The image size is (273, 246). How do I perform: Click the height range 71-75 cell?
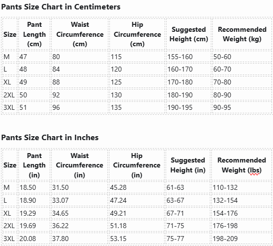[x=188, y=226]
